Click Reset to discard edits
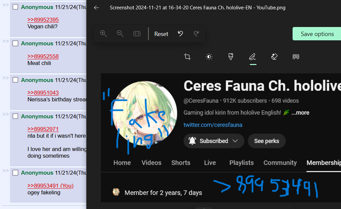The width and height of the screenshot is (341, 209). point(161,34)
